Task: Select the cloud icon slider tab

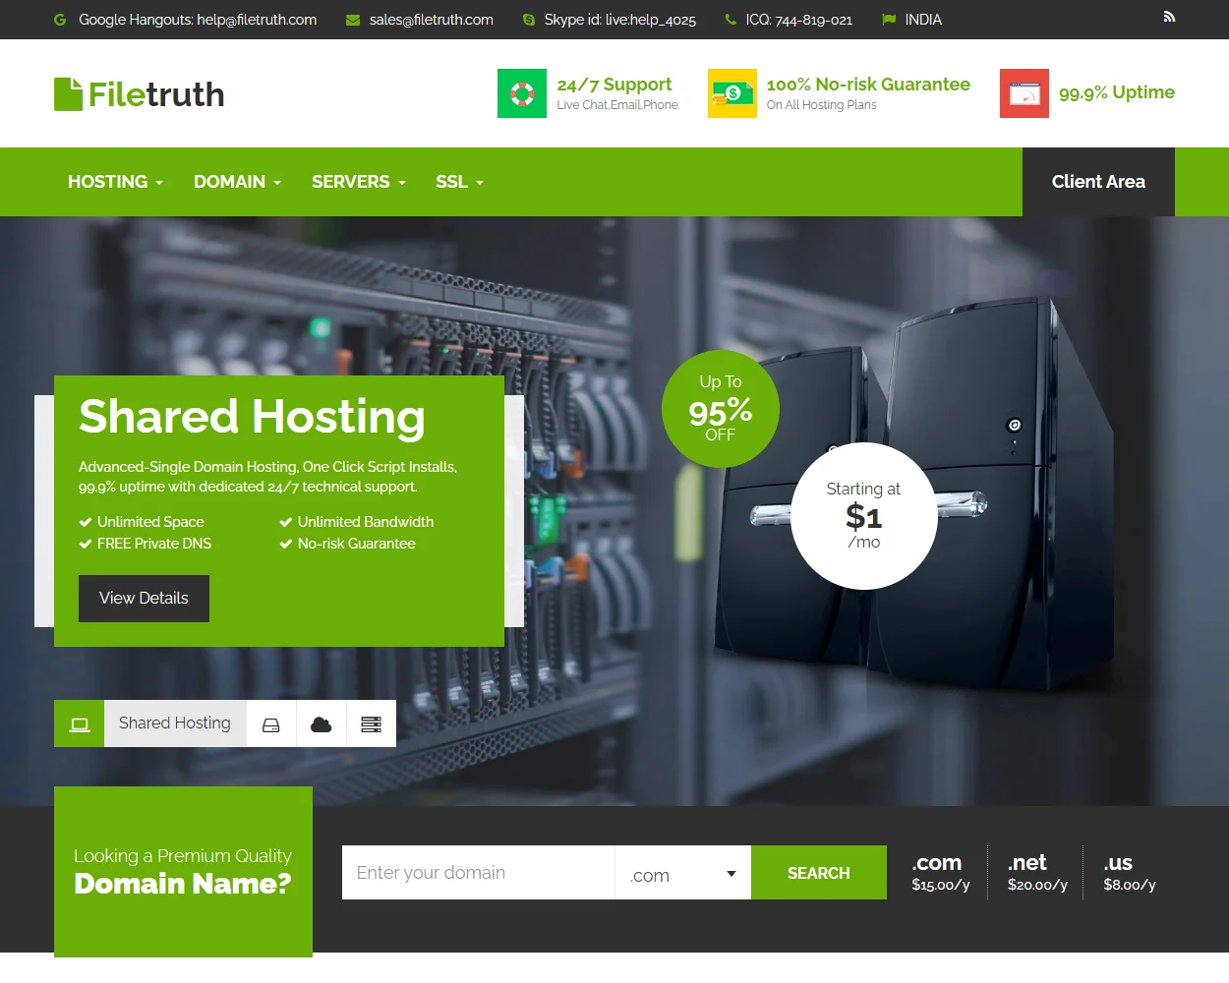Action: [x=321, y=724]
